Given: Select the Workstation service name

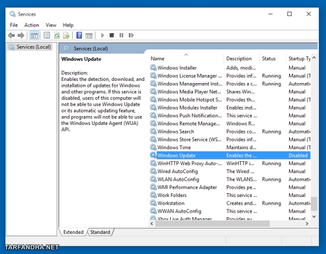Looking at the screenshot, I should coord(171,203).
